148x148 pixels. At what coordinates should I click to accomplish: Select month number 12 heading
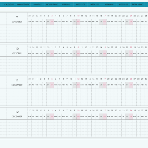(x=17, y=112)
